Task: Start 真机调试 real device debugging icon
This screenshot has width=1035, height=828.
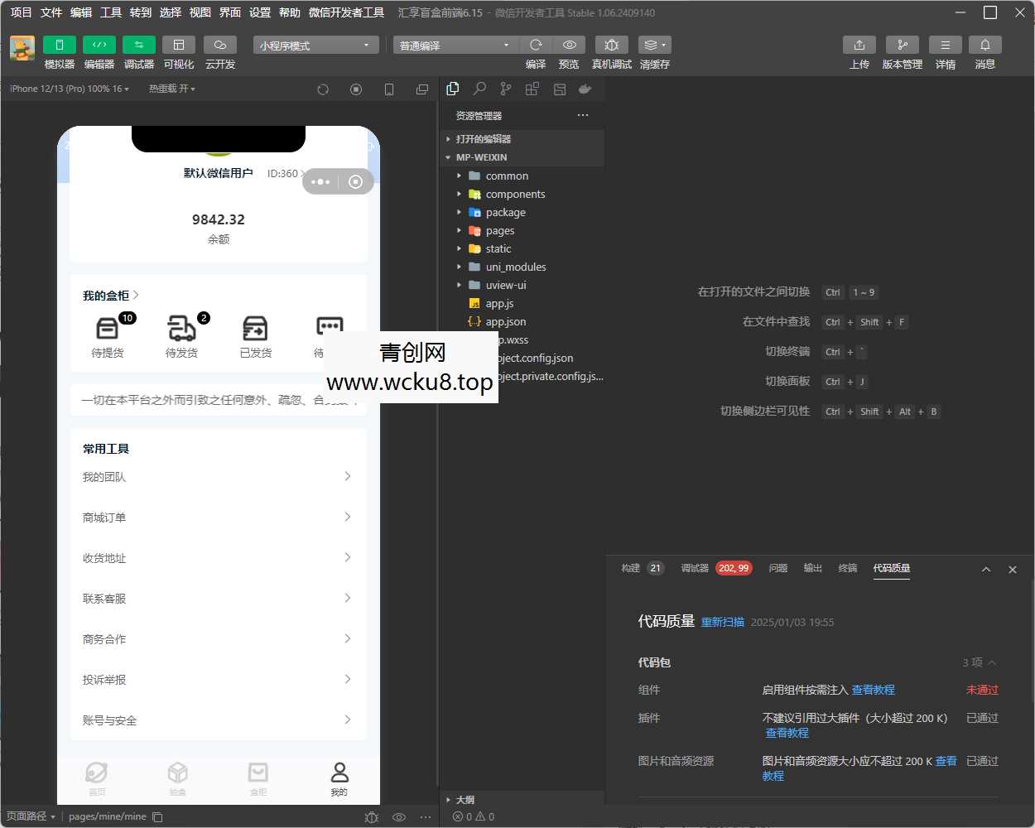Action: pos(611,45)
